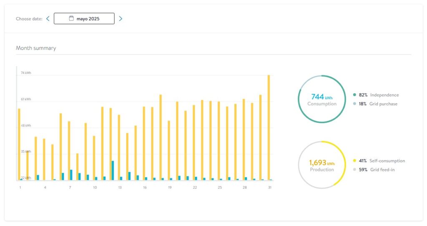Screen dimensions: 427x226
Task: Click the green Independence legend dot
Action: point(354,95)
